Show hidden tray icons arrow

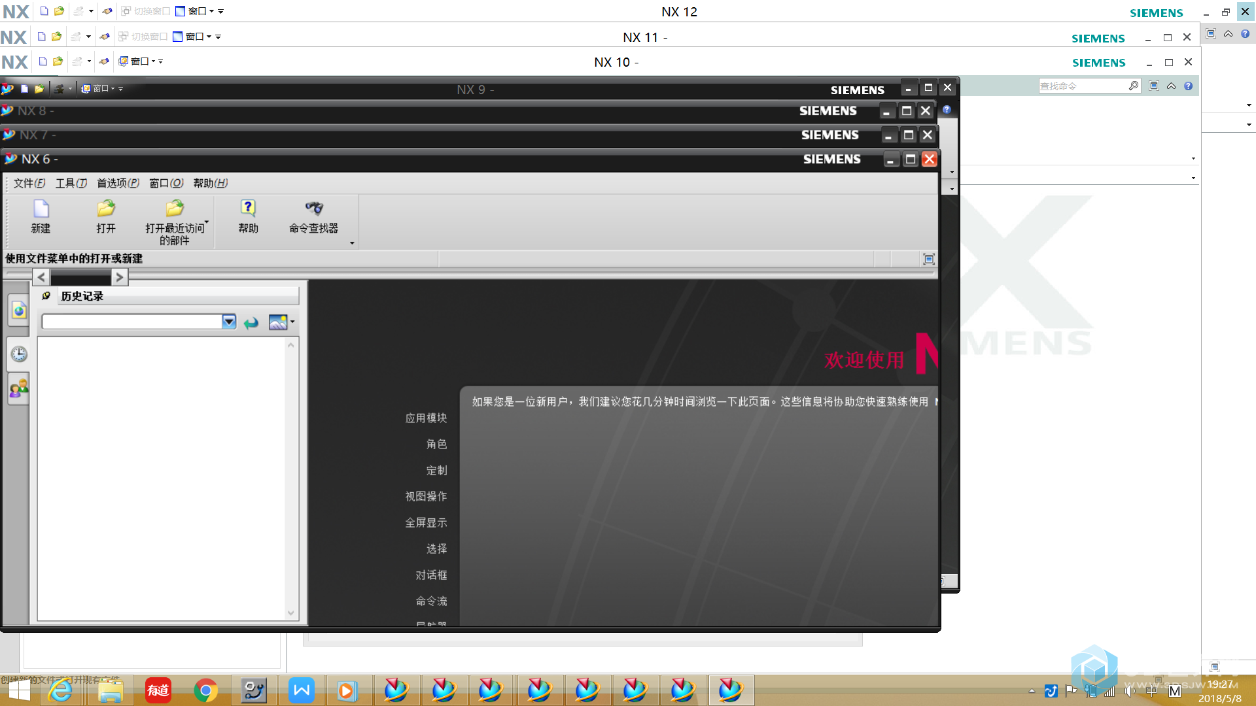[x=1032, y=691]
